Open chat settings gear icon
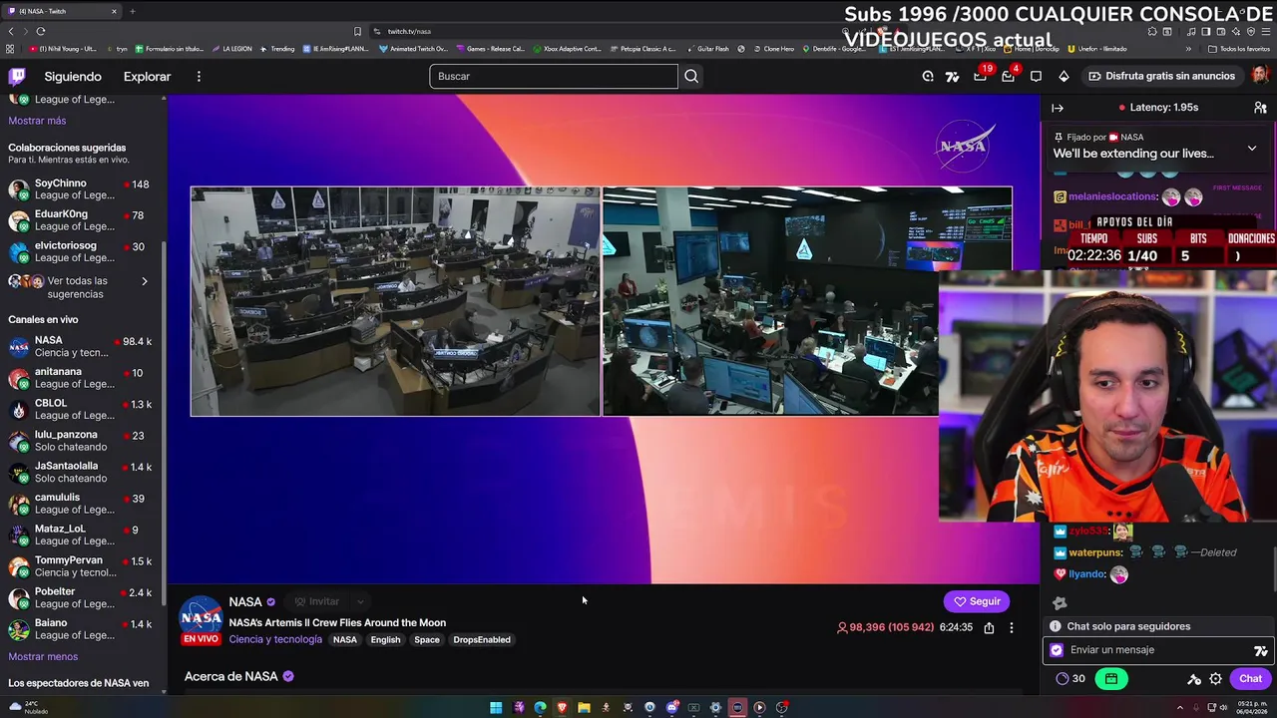The width and height of the screenshot is (1277, 718). point(1215,679)
